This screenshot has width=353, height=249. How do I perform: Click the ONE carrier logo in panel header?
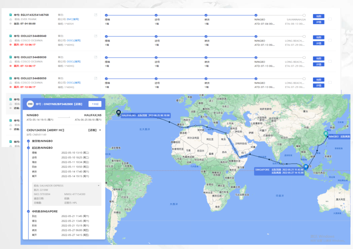(x=30, y=104)
